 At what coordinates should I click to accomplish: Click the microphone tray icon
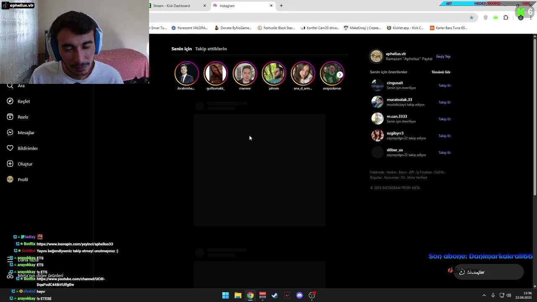pos(493,295)
